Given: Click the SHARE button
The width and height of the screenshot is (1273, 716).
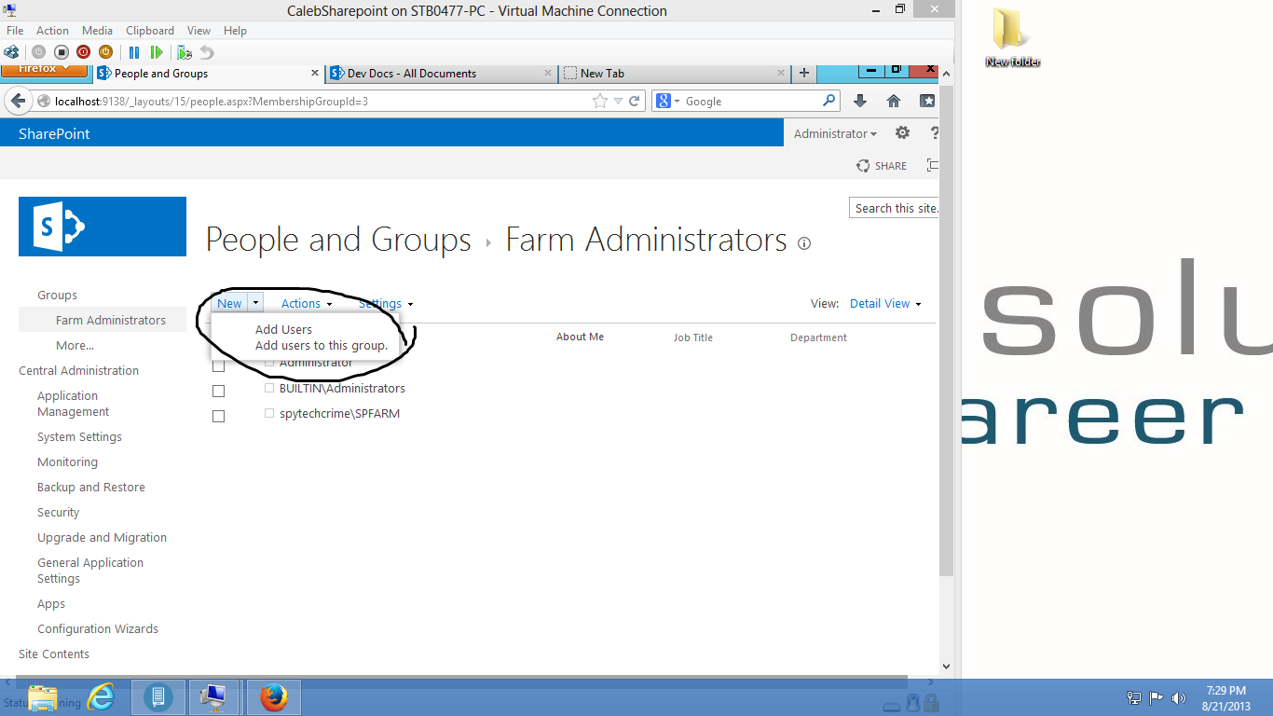Looking at the screenshot, I should click(x=882, y=165).
